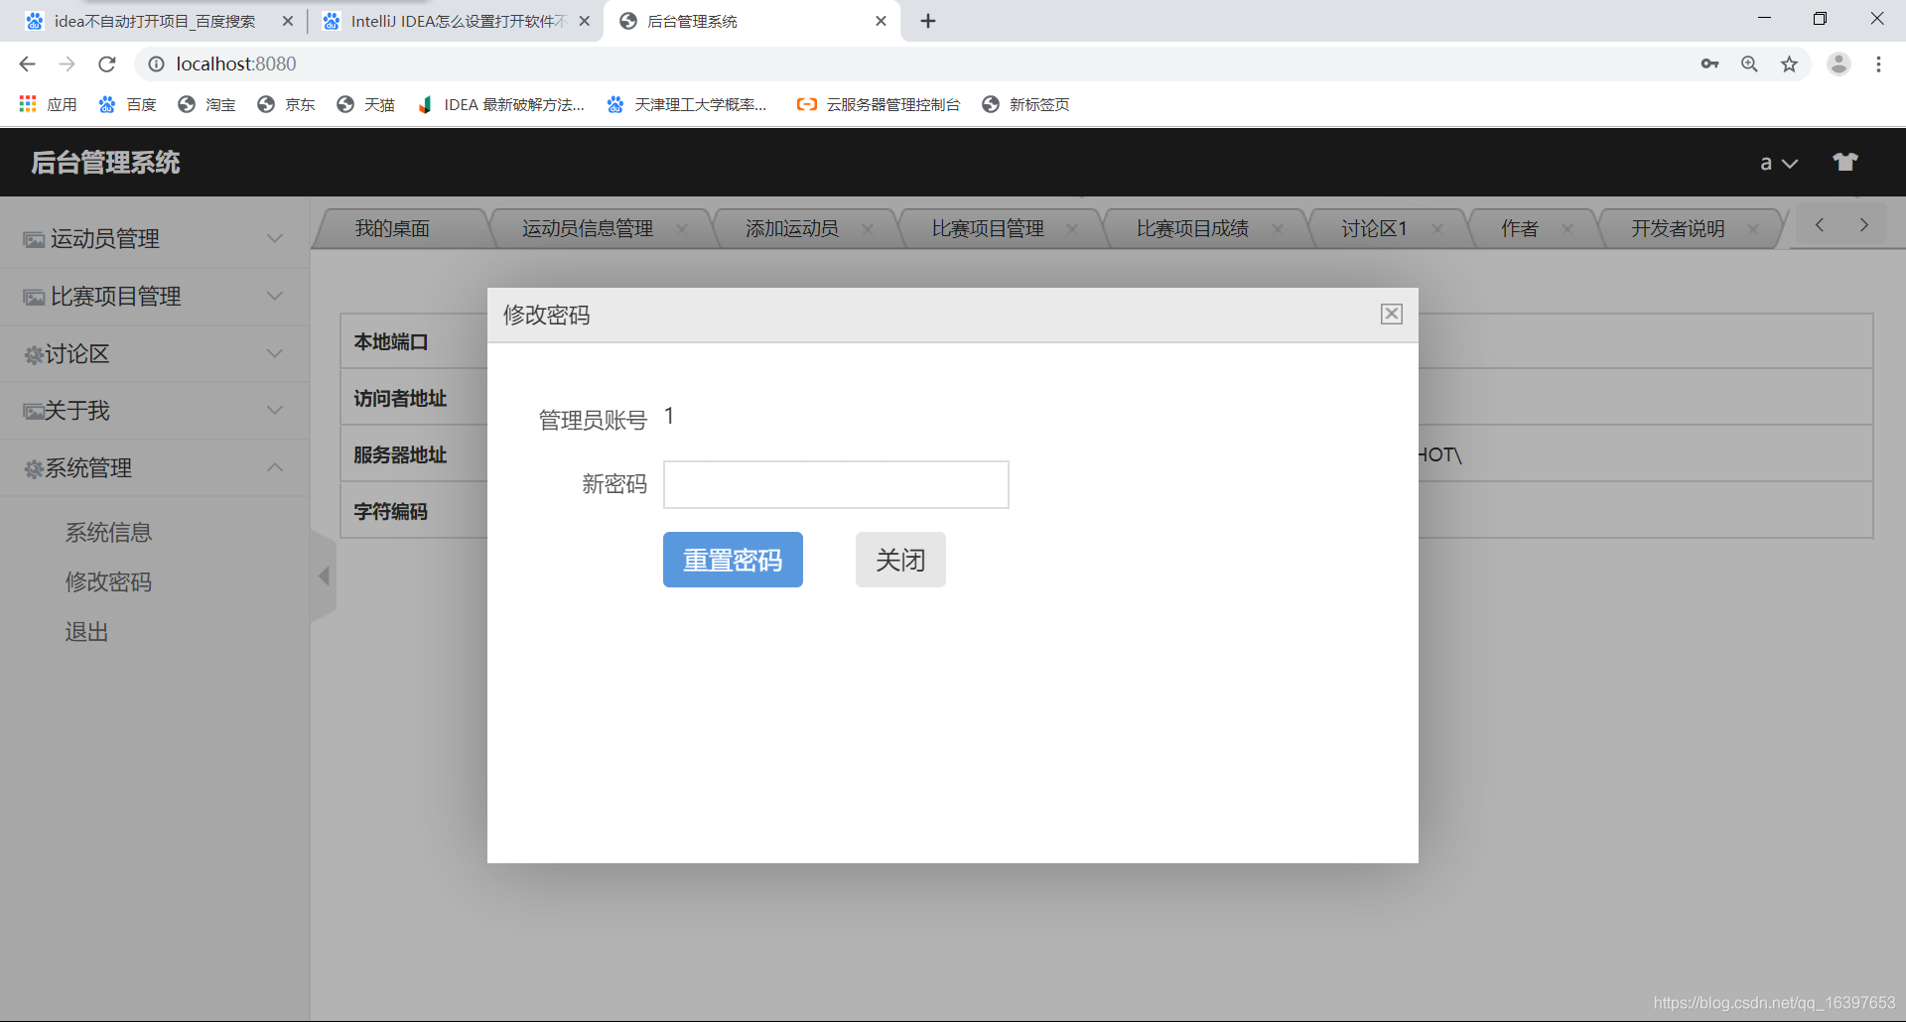Open the 天猫 bookmark
This screenshot has width=1906, height=1022.
(365, 104)
